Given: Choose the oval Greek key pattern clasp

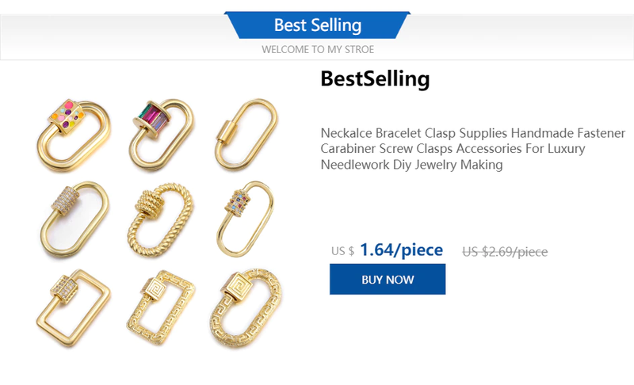Looking at the screenshot, I should point(246,308).
